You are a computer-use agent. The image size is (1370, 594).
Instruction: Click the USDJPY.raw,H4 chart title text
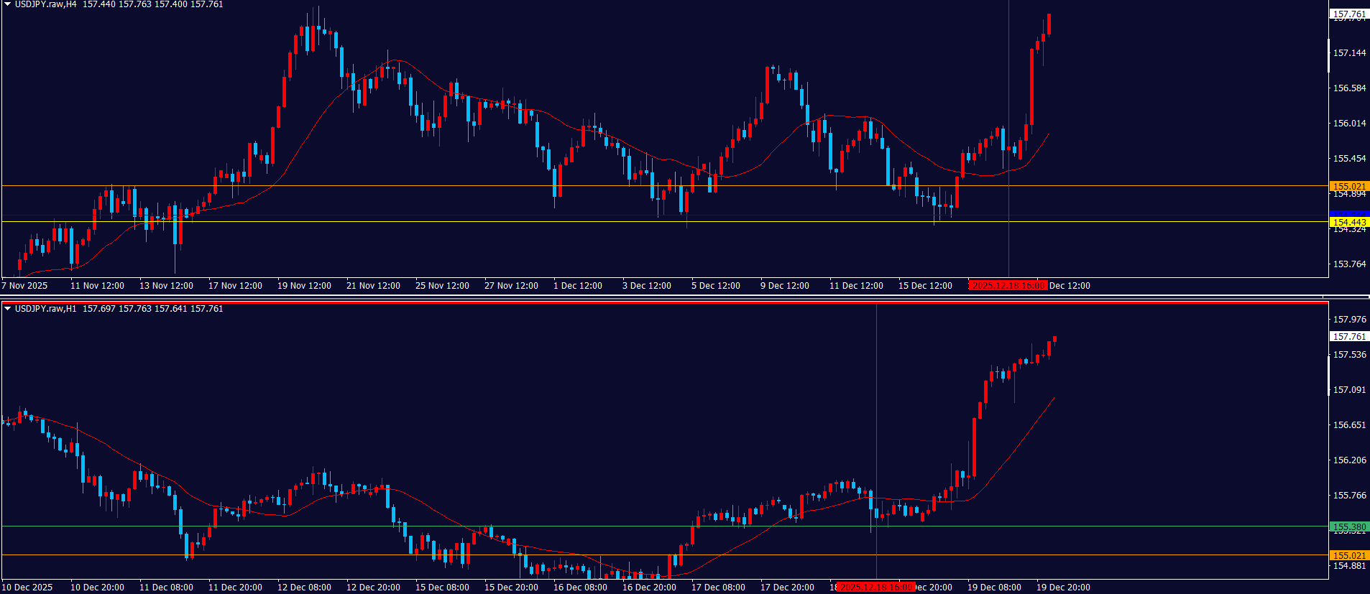point(45,4)
